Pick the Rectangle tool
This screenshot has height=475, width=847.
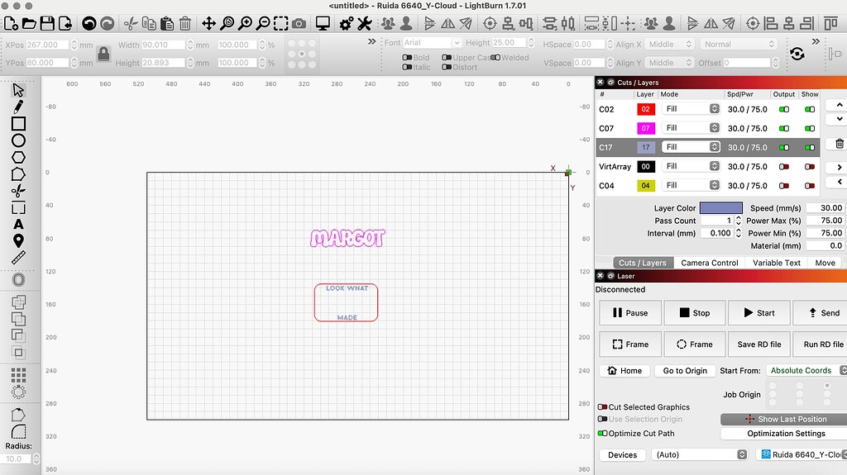click(18, 124)
